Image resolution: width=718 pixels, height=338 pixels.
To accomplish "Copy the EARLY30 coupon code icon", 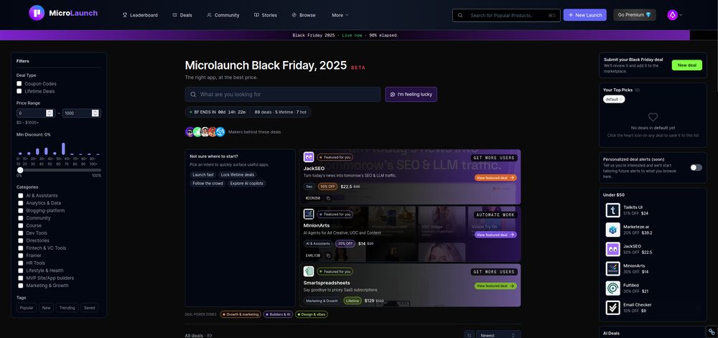I will point(328,255).
